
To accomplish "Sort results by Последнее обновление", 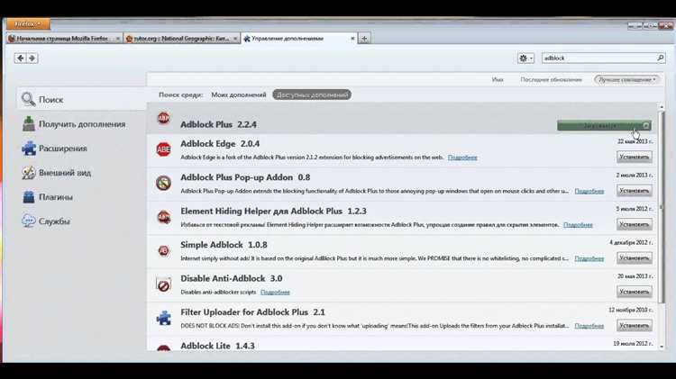I will (x=551, y=80).
